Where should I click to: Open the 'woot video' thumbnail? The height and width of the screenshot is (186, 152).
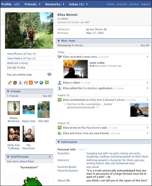pyautogui.click(x=76, y=69)
